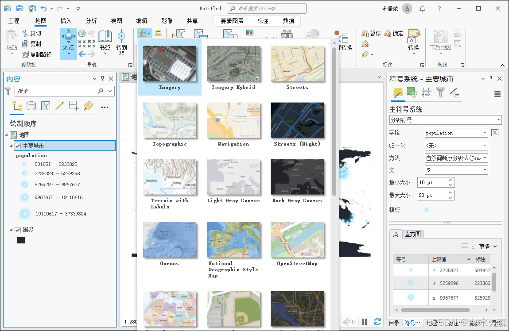Screen dimensions: 509x331
Task: Click the Excel export icon next to field
Action: pyautogui.click(x=495, y=133)
